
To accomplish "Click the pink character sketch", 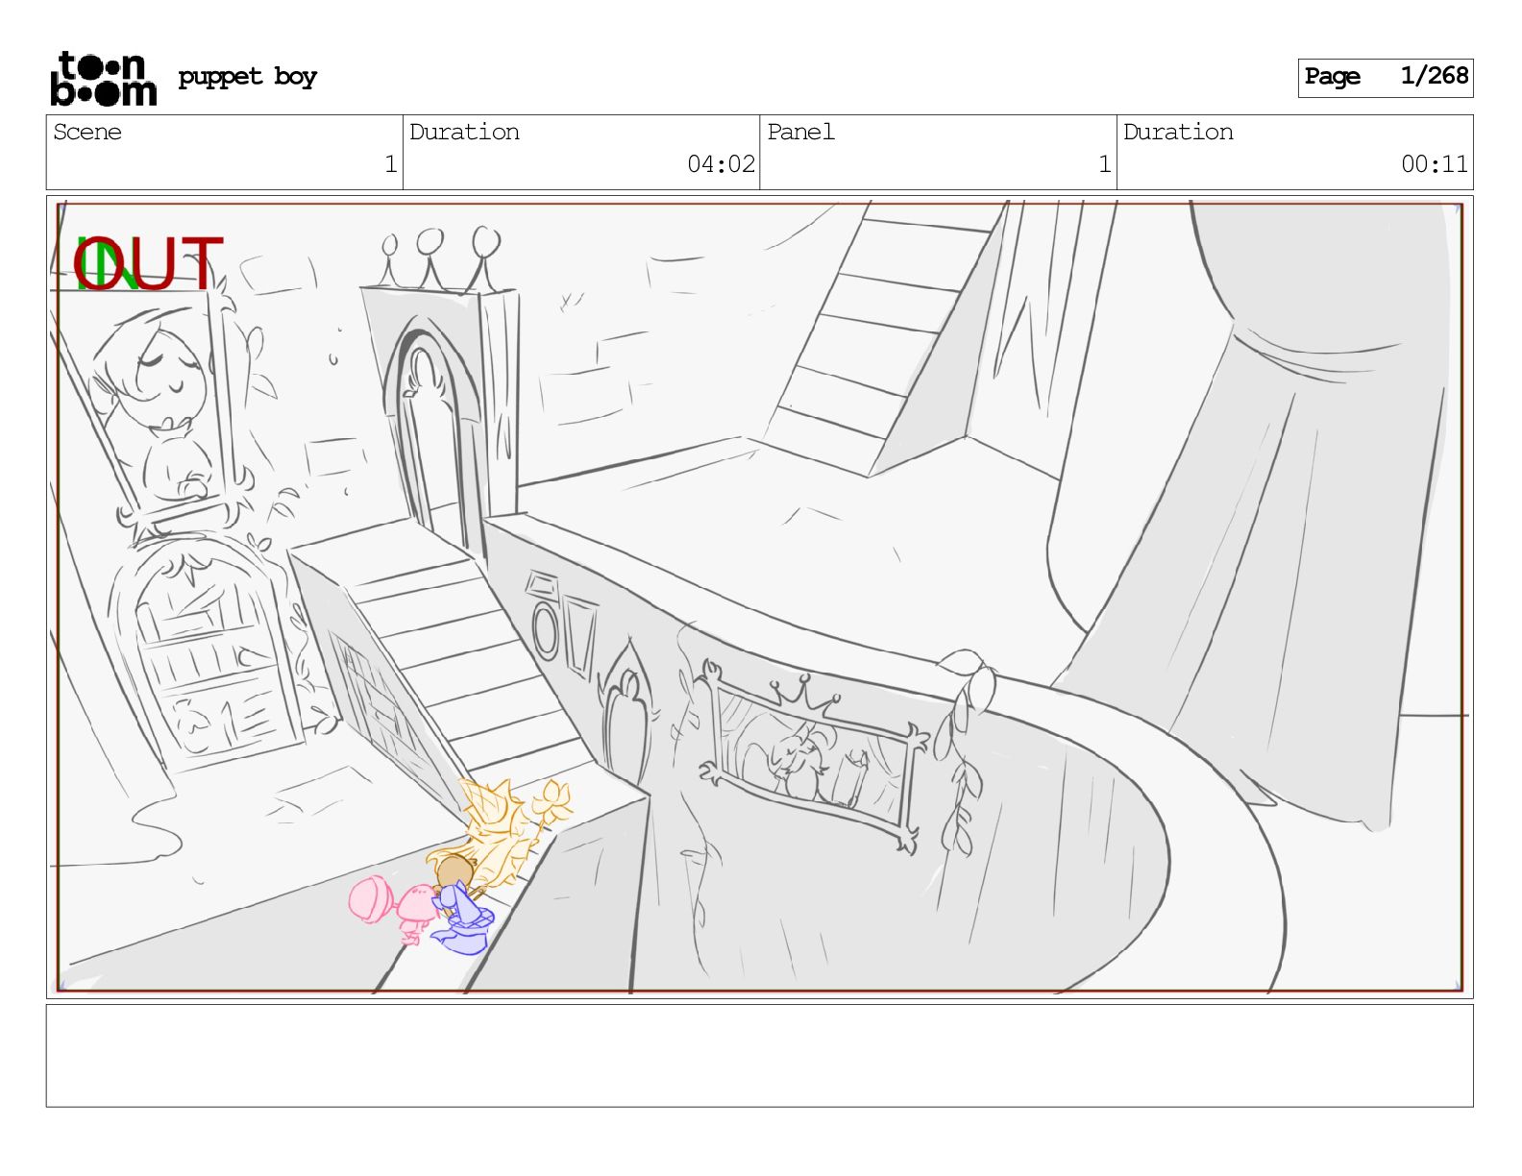I will (x=395, y=908).
